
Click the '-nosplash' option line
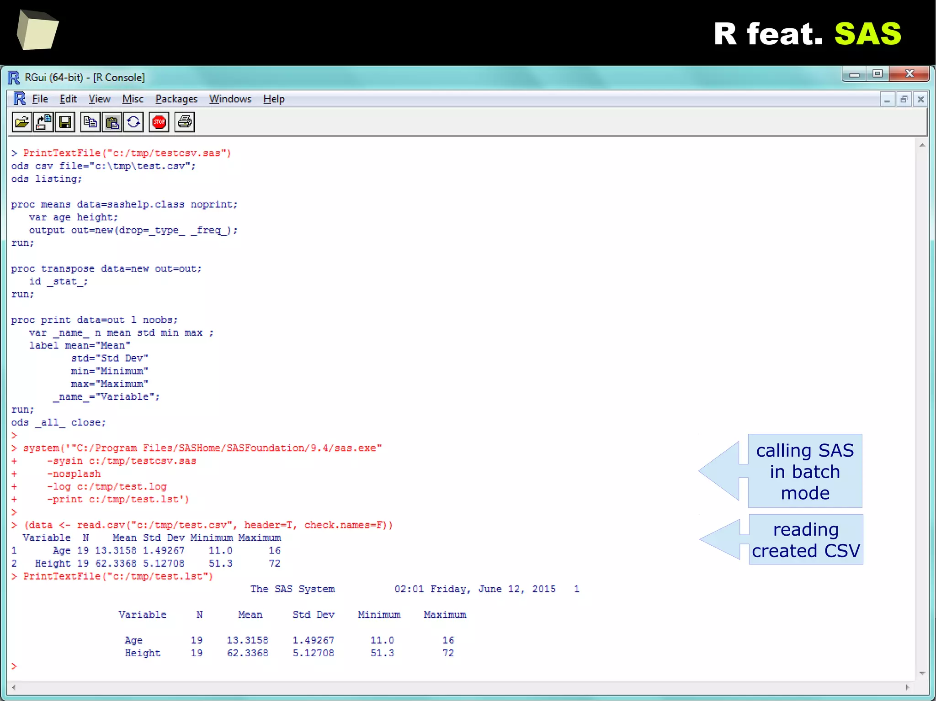(x=74, y=474)
